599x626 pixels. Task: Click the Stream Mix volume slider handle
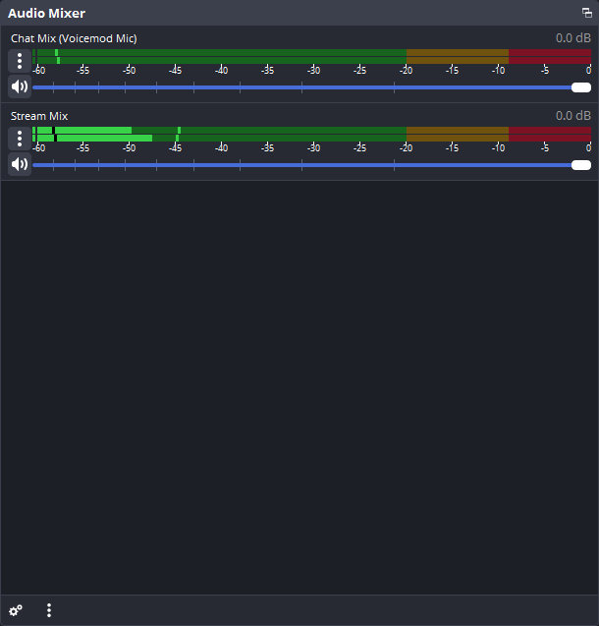click(x=580, y=164)
